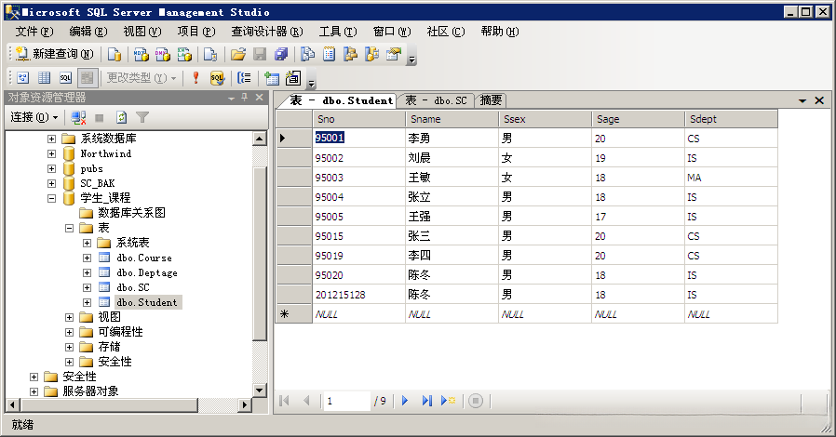Screen dimensions: 836x437
Task: Open the 查询设计器 (Query Designer) menu
Action: click(x=266, y=32)
